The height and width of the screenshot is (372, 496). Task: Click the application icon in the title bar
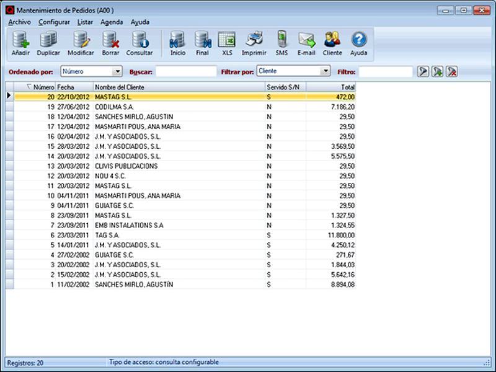(x=10, y=10)
